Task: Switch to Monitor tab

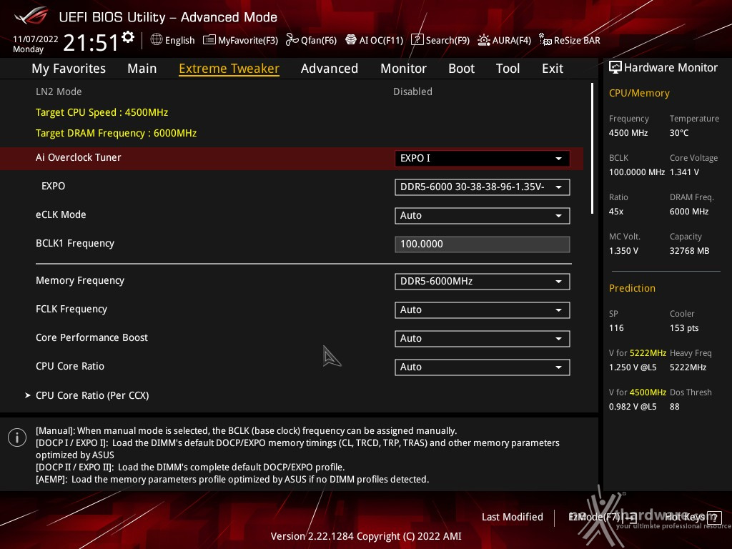Action: click(x=403, y=69)
